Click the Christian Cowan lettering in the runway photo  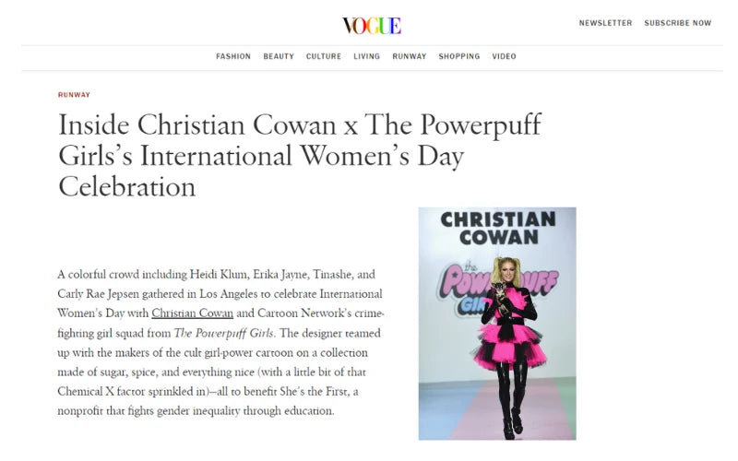click(x=497, y=229)
